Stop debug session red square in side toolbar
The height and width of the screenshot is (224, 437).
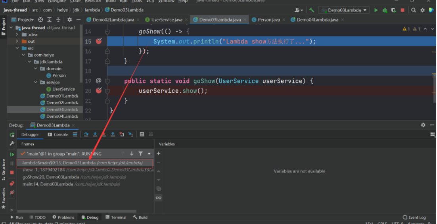(12, 172)
